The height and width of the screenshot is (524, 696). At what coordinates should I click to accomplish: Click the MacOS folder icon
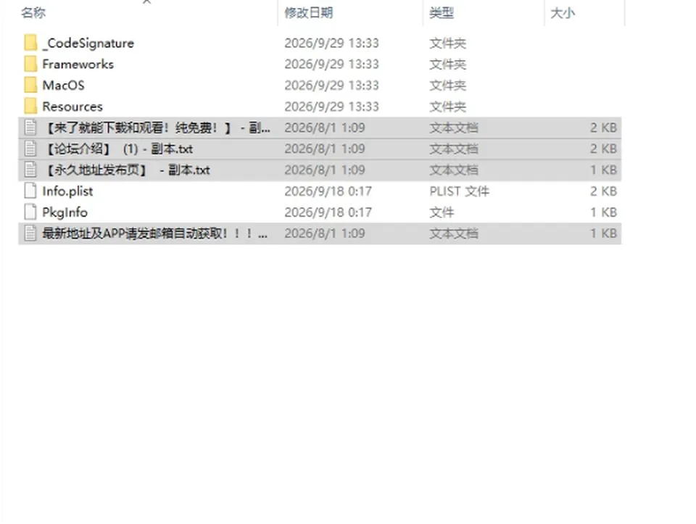30,86
